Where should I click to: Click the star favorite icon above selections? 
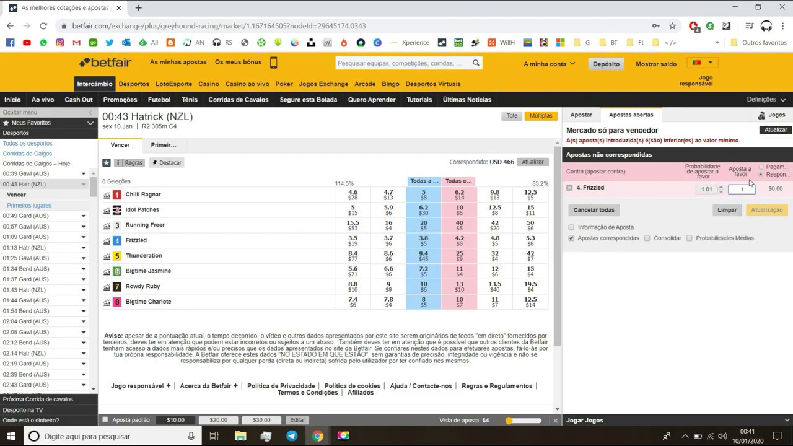(107, 162)
